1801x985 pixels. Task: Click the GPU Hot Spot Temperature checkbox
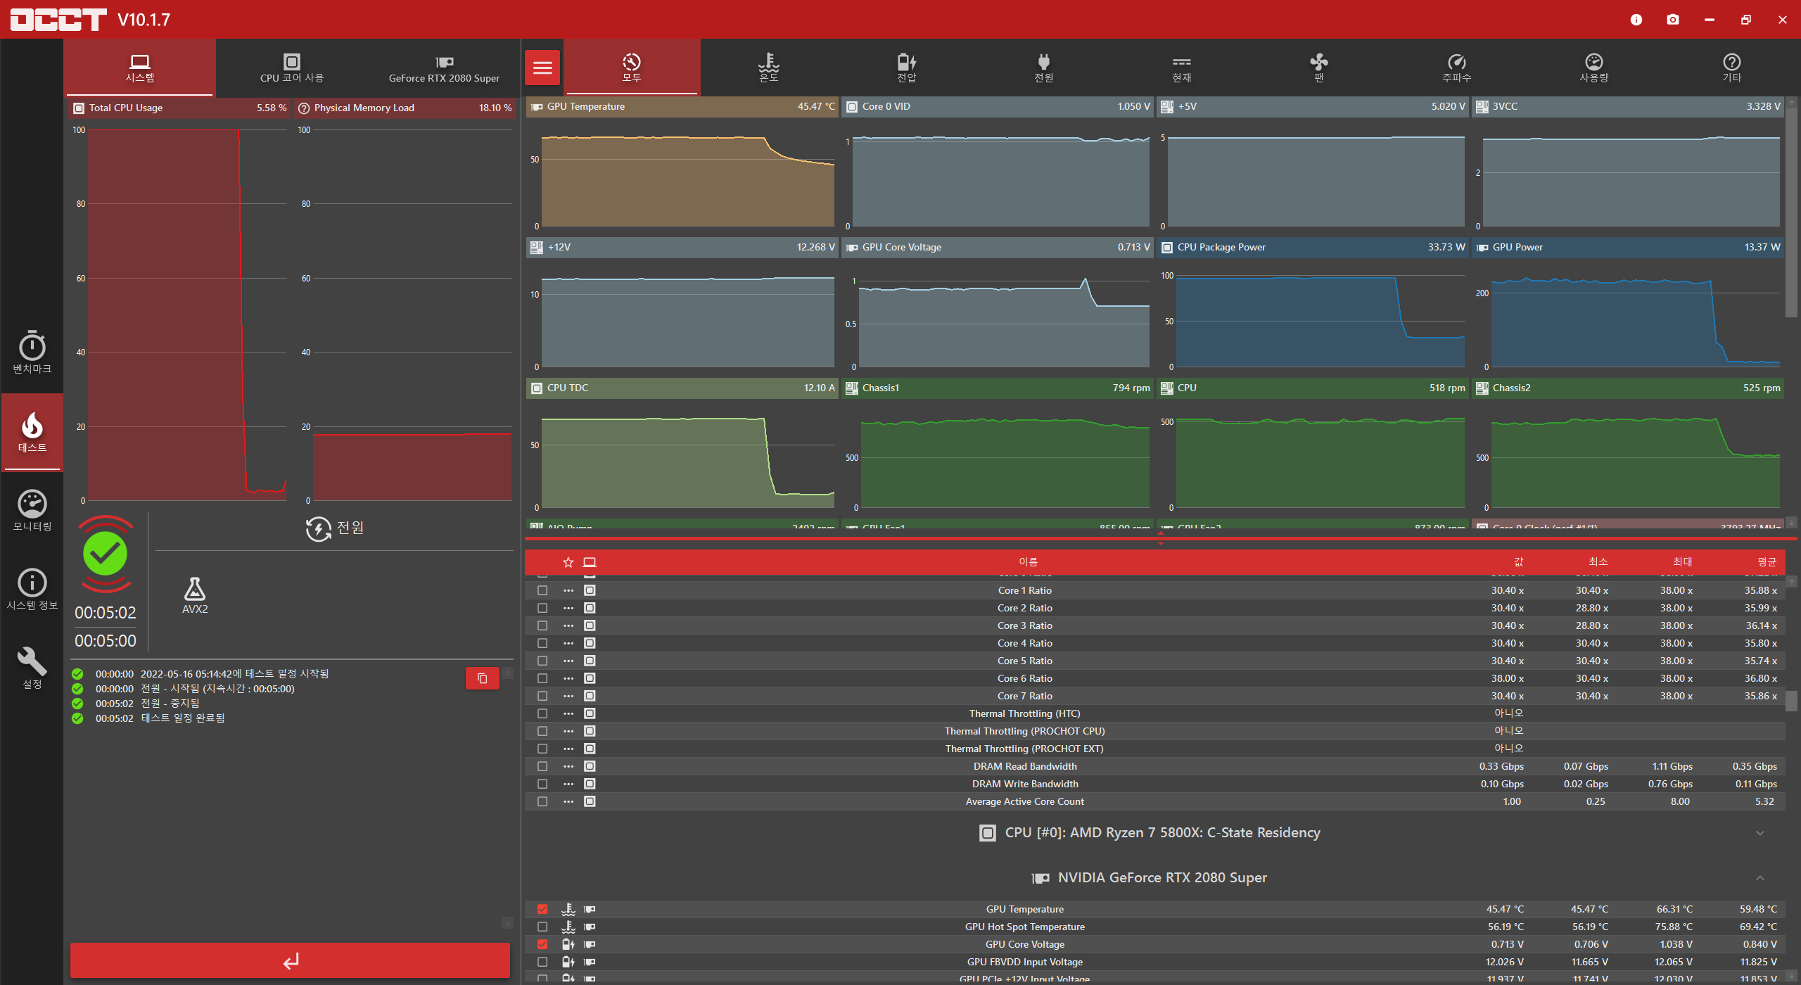point(542,927)
